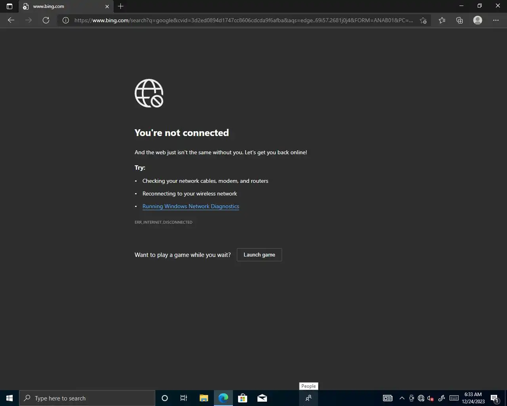Image resolution: width=507 pixels, height=406 pixels.
Task: Click the taskbar search box
Action: click(x=87, y=398)
